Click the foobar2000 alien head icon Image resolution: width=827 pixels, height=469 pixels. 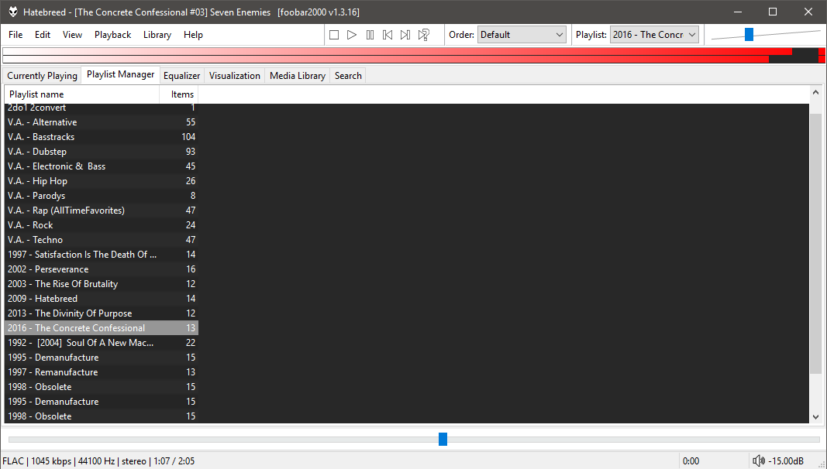click(x=12, y=12)
